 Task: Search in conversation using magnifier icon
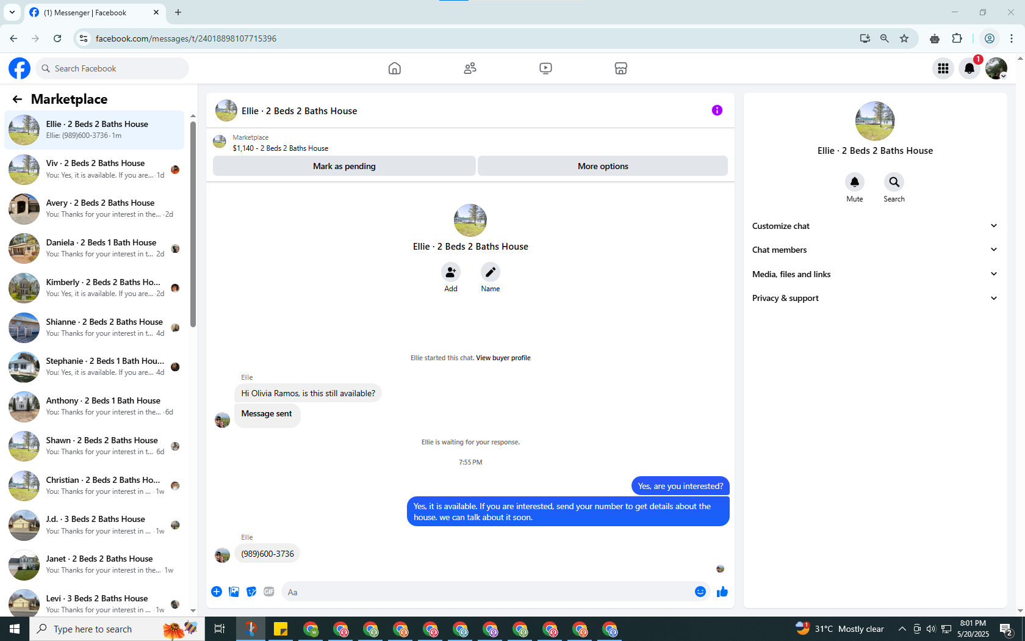(x=894, y=182)
